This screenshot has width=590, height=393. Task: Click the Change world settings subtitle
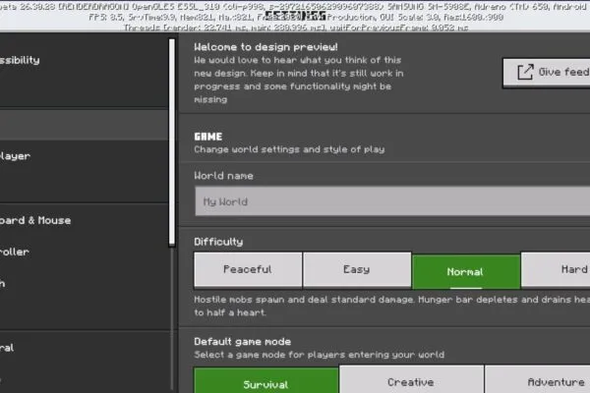tap(289, 149)
